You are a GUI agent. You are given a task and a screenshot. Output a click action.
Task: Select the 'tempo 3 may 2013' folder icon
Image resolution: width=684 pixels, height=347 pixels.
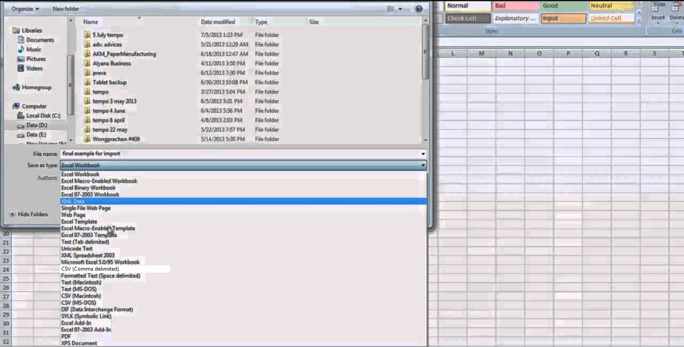87,101
